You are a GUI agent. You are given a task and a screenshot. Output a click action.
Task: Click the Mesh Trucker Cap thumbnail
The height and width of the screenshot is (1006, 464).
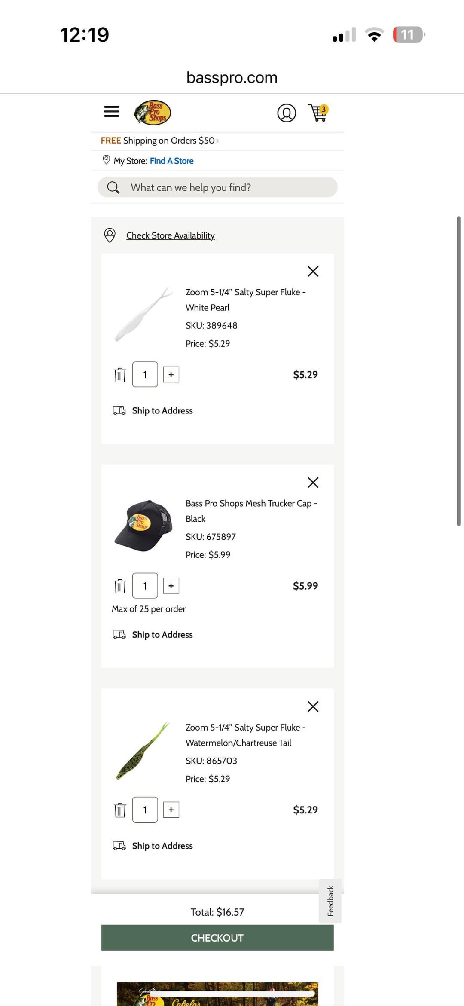coord(143,526)
